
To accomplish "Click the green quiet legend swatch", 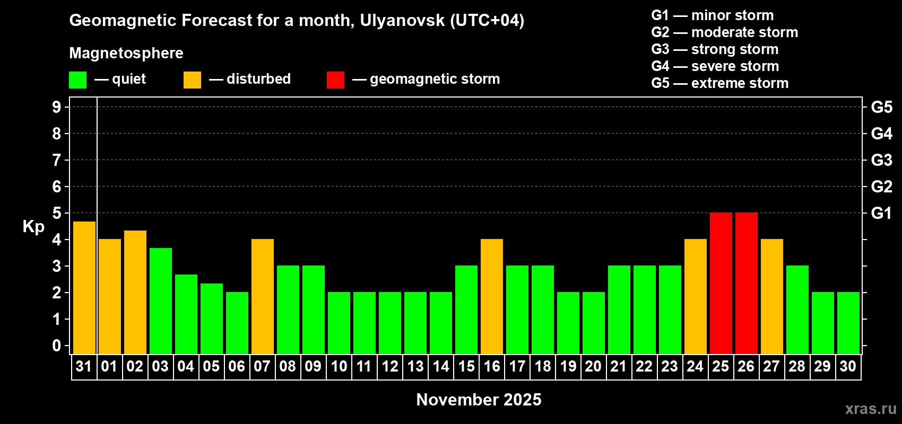I will pyautogui.click(x=78, y=80).
